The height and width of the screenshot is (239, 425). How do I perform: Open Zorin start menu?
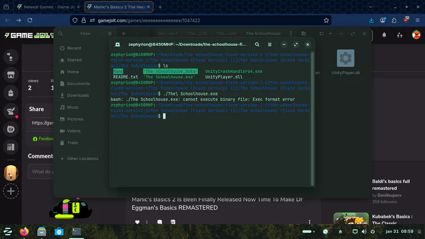pyautogui.click(x=7, y=232)
